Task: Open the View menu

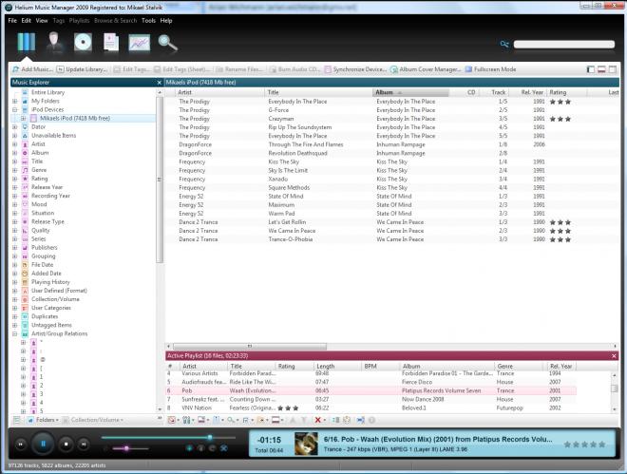Action: 42,20
